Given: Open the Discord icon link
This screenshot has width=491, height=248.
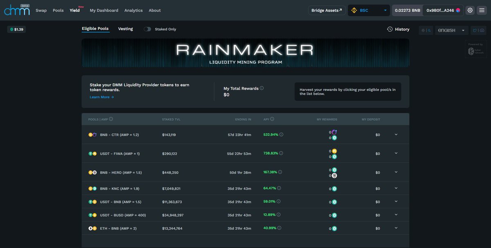Looking at the screenshot, I should pos(482,30).
